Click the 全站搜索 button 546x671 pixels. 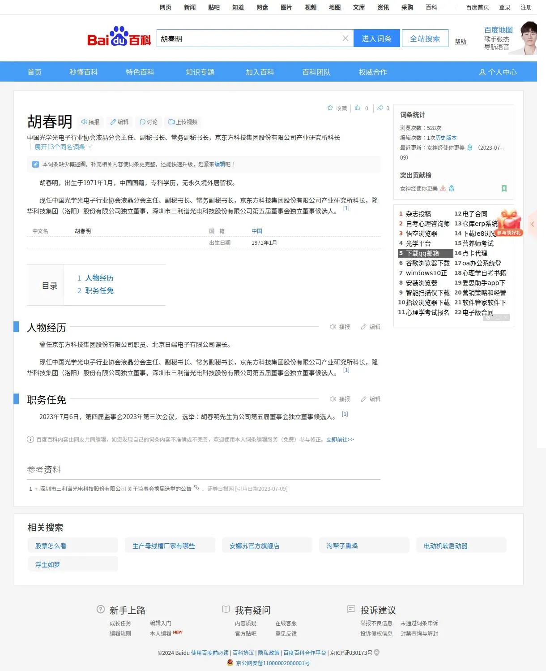click(425, 39)
